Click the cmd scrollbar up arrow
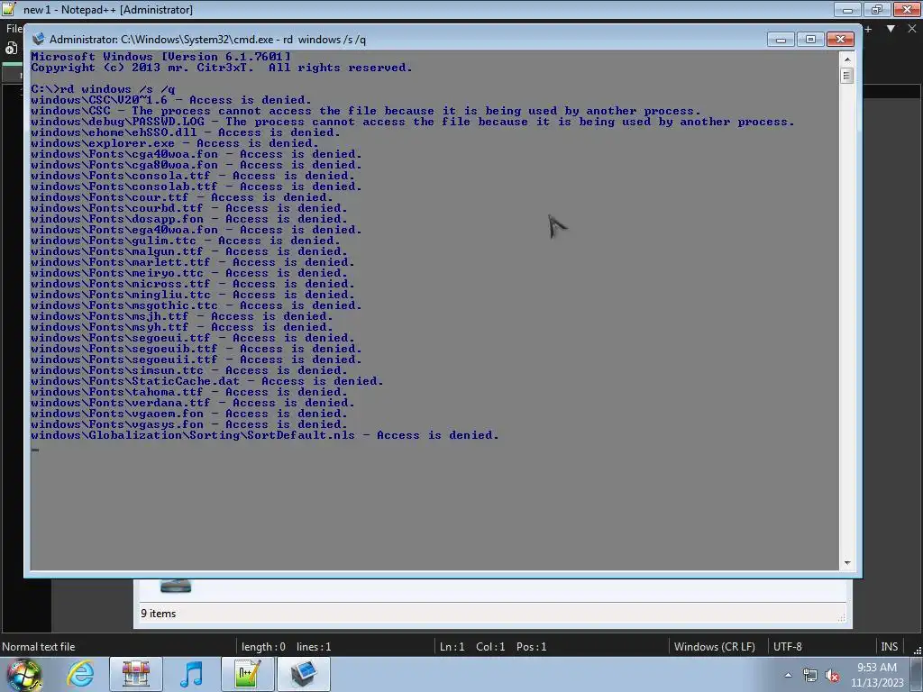 click(847, 59)
